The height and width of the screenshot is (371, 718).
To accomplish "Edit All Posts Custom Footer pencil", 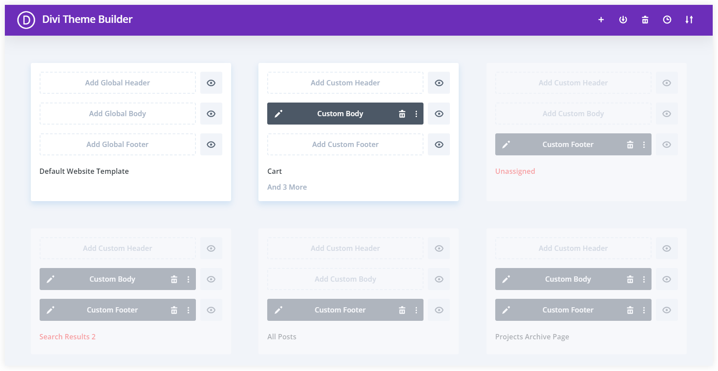I will 278,310.
